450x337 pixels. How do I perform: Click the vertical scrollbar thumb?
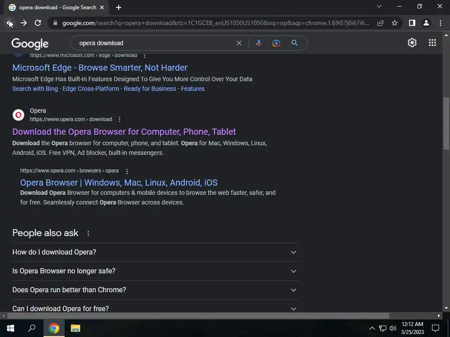446,123
